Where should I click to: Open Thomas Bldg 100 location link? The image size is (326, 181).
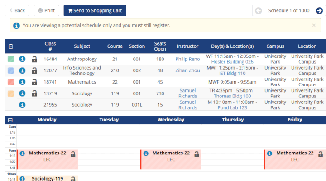232,96
